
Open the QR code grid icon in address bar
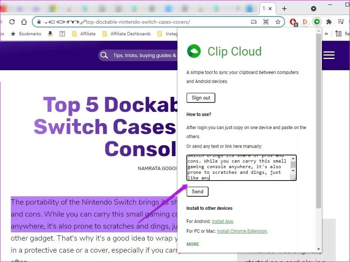coord(266,22)
